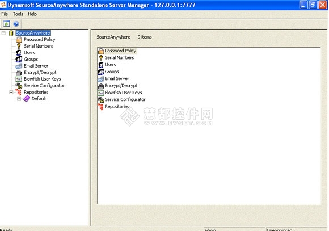Click the Password Policy lock icon in tree
This screenshot has height=231, width=329.
coord(19,40)
